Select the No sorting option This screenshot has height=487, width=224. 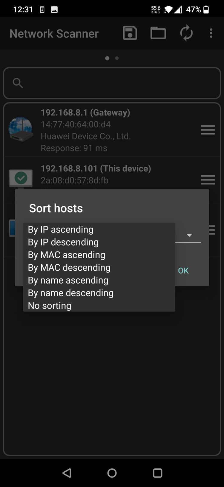pos(99,305)
